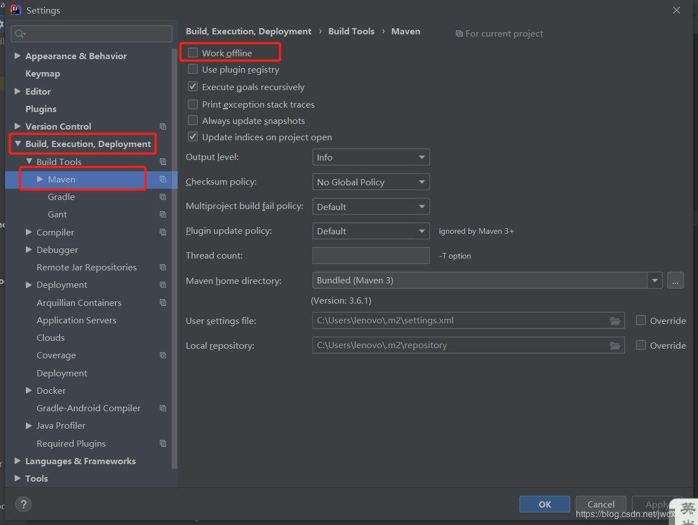Enable the Work offline checkbox
Viewport: 698px width, 525px height.
point(193,53)
